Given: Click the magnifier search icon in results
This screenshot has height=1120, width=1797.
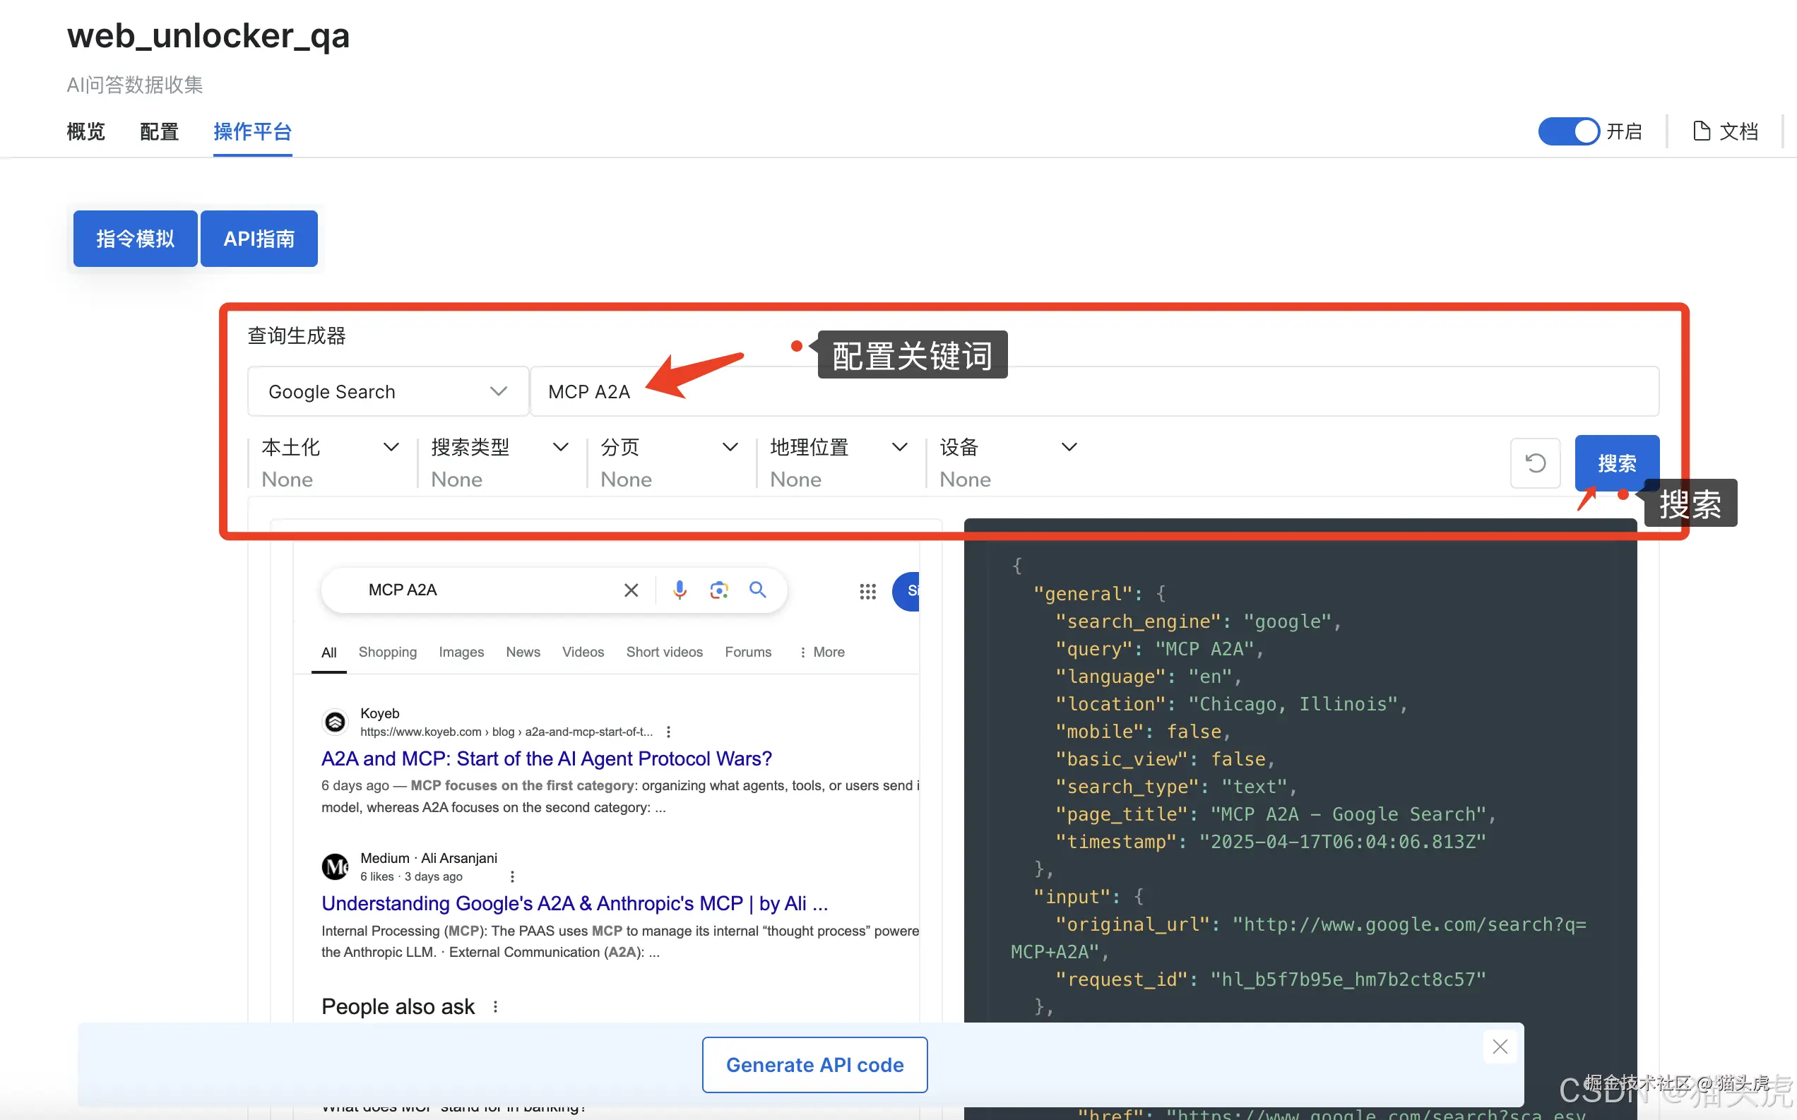Looking at the screenshot, I should [757, 590].
